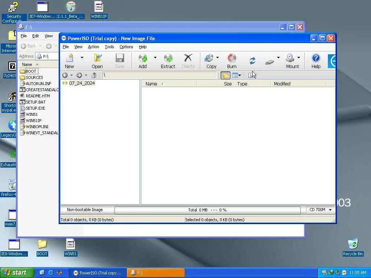The image size is (371, 278).
Task: Sort by the Name column in PowerISO
Action: tap(169, 84)
